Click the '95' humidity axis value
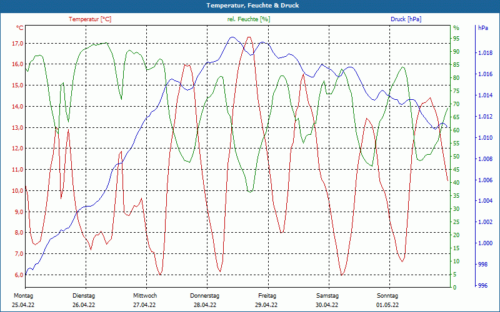The height and width of the screenshot is (312, 500). click(456, 39)
